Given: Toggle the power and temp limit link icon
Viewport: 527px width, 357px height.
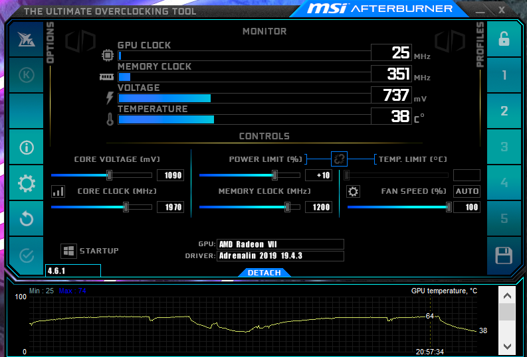Looking at the screenshot, I should click(339, 159).
